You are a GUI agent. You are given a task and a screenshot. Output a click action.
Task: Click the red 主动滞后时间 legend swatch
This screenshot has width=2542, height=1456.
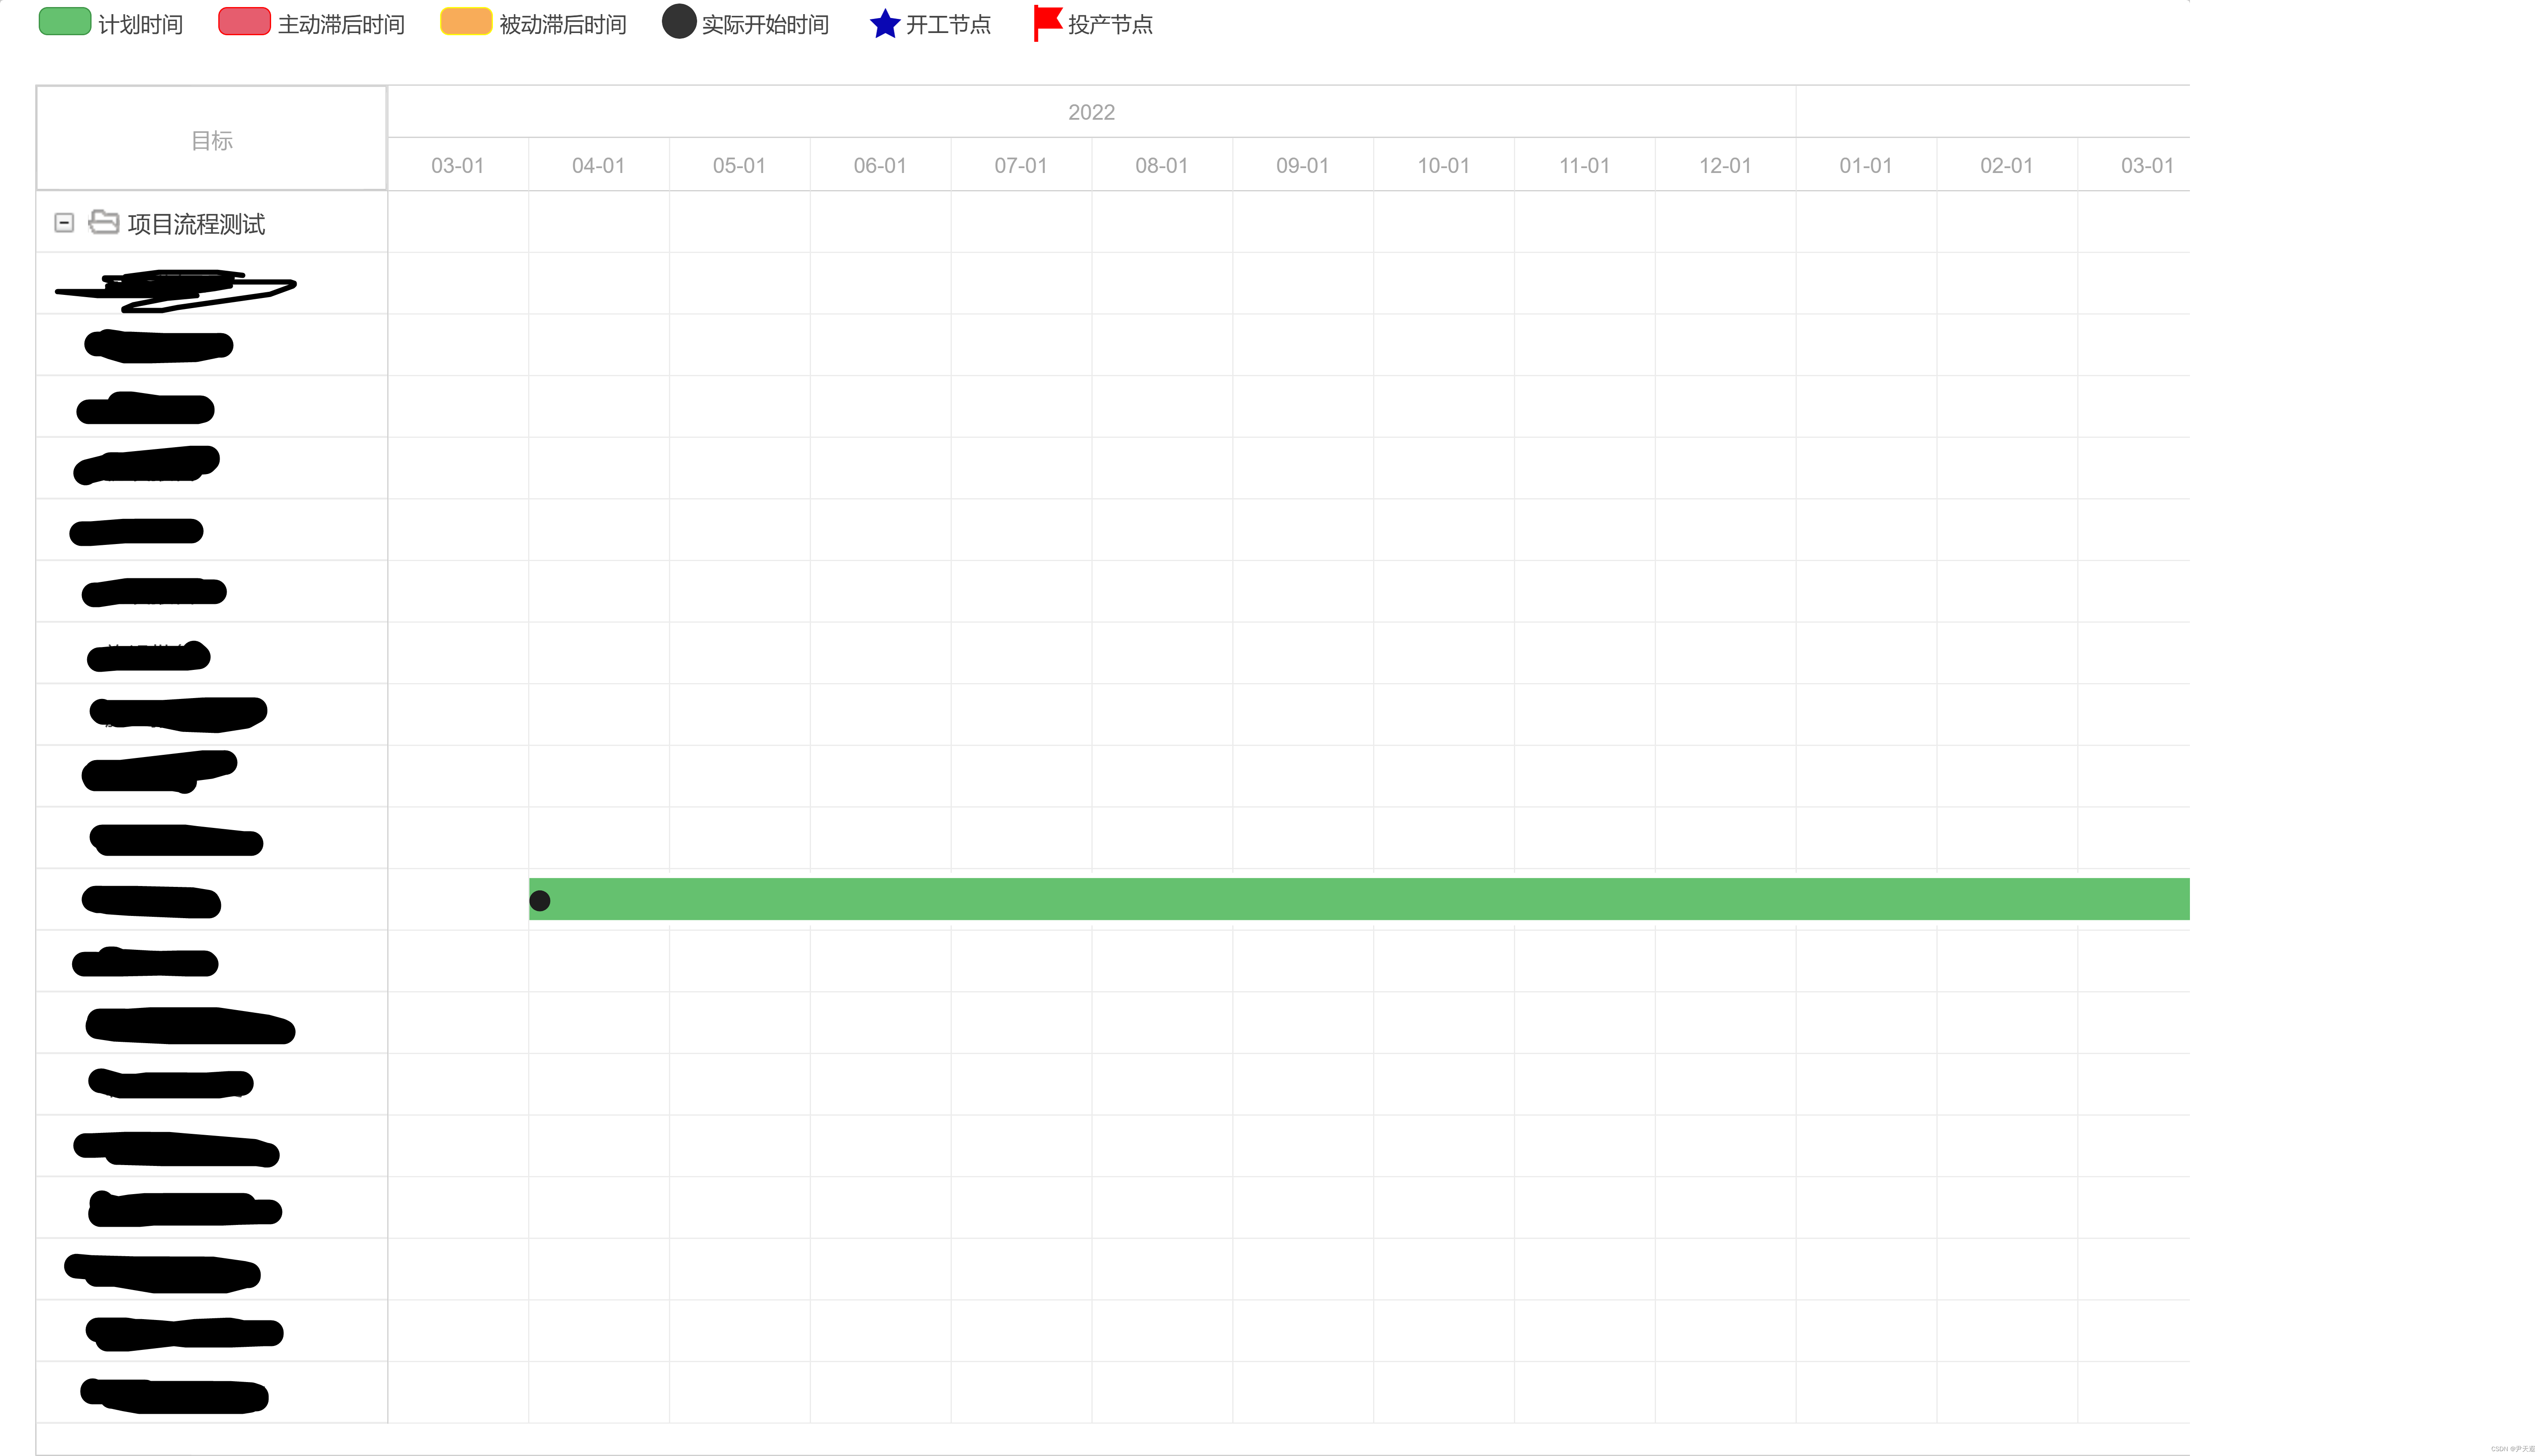(x=244, y=22)
